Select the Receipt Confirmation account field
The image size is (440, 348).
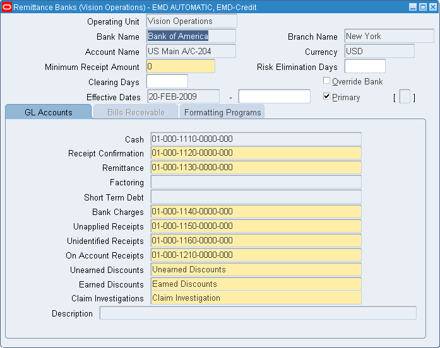(256, 153)
